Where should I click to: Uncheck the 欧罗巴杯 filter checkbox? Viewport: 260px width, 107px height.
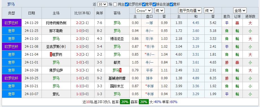pos(127,4)
